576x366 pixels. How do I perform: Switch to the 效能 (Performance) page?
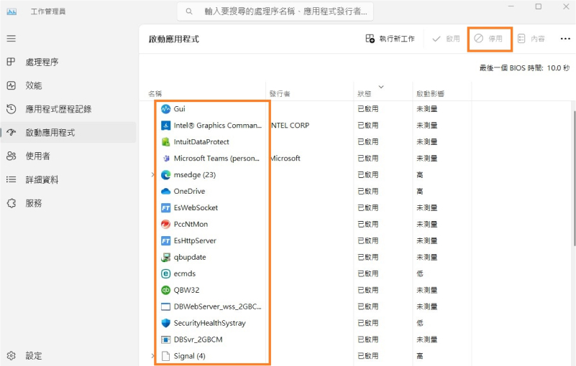[33, 85]
